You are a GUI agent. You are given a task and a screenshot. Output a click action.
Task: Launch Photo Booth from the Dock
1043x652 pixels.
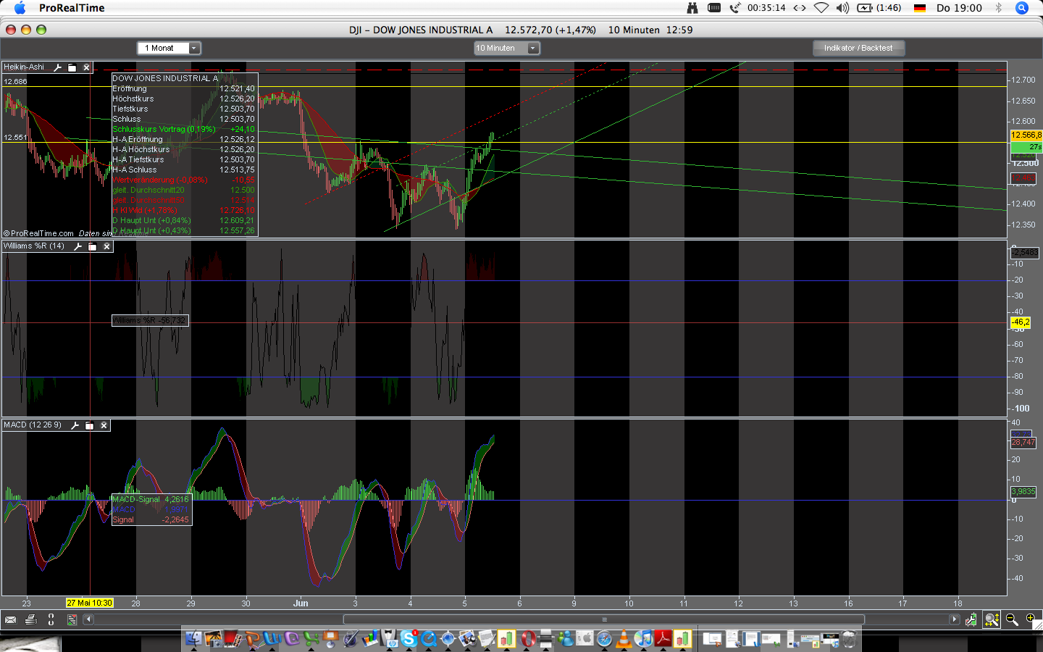pyautogui.click(x=233, y=638)
